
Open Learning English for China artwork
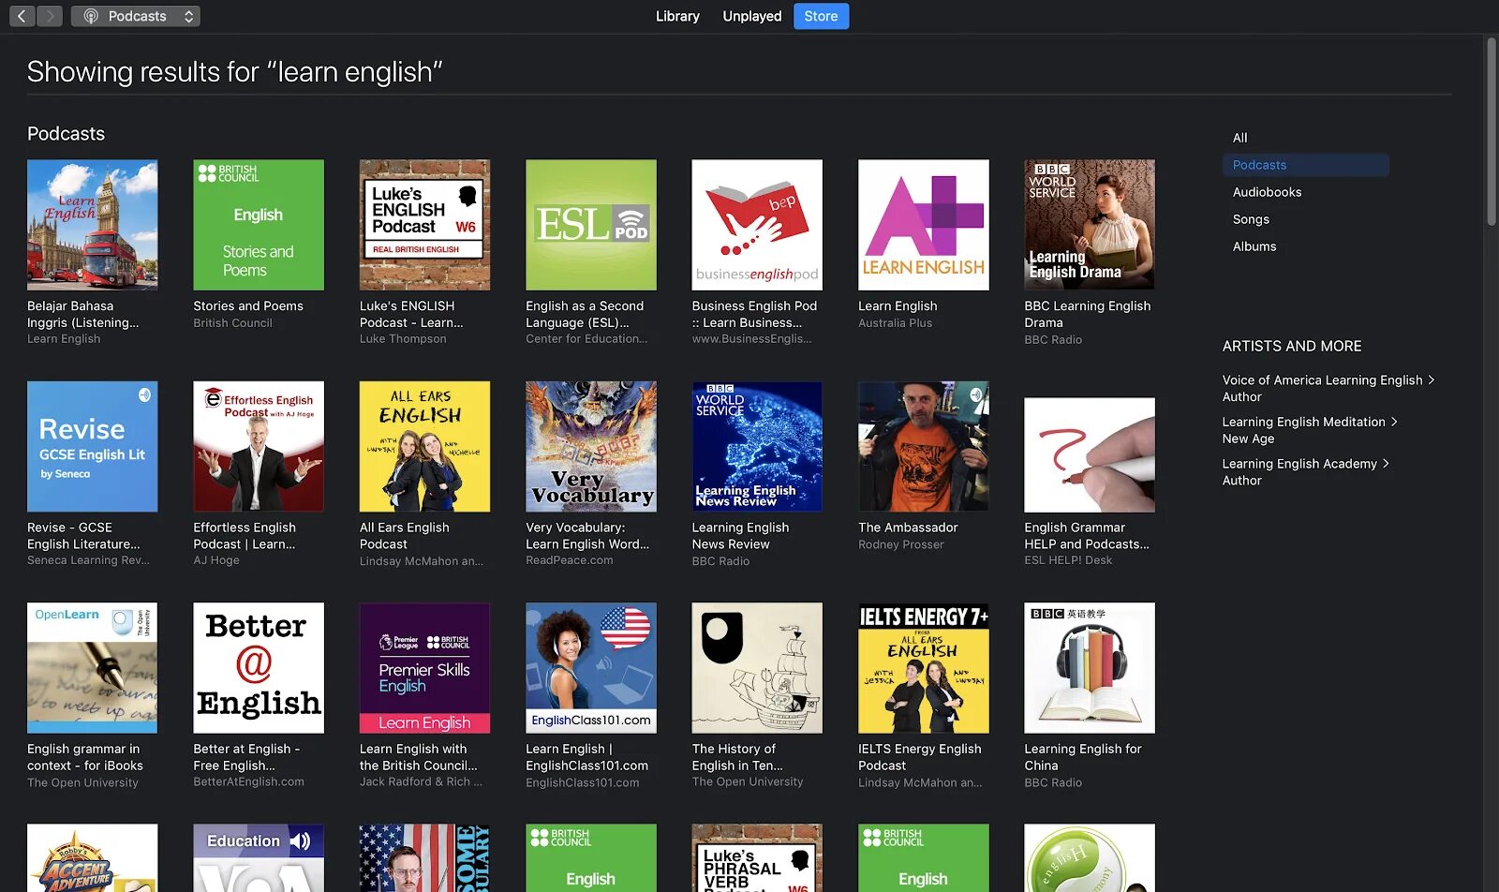pos(1090,668)
